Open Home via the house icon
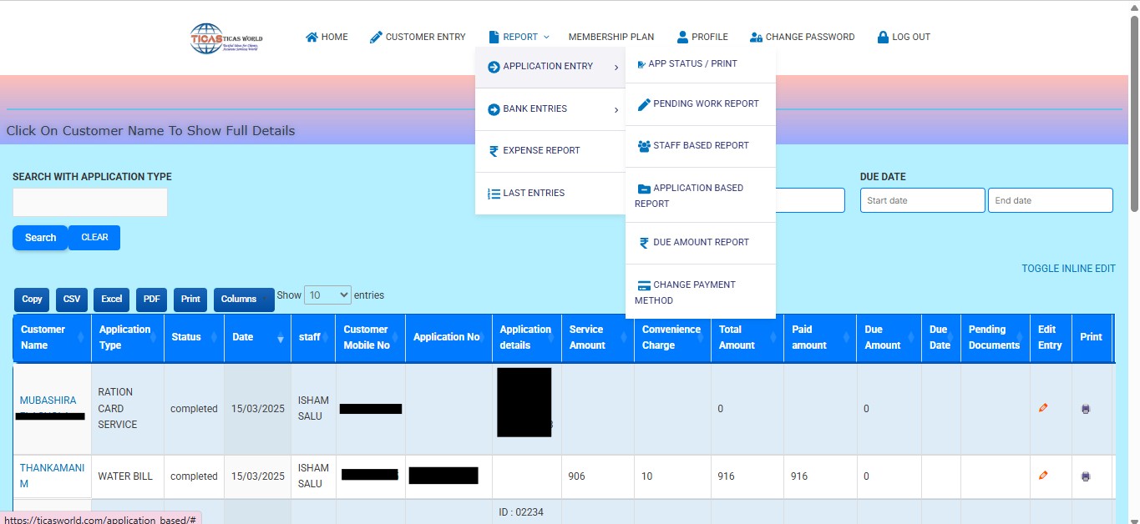 click(312, 37)
